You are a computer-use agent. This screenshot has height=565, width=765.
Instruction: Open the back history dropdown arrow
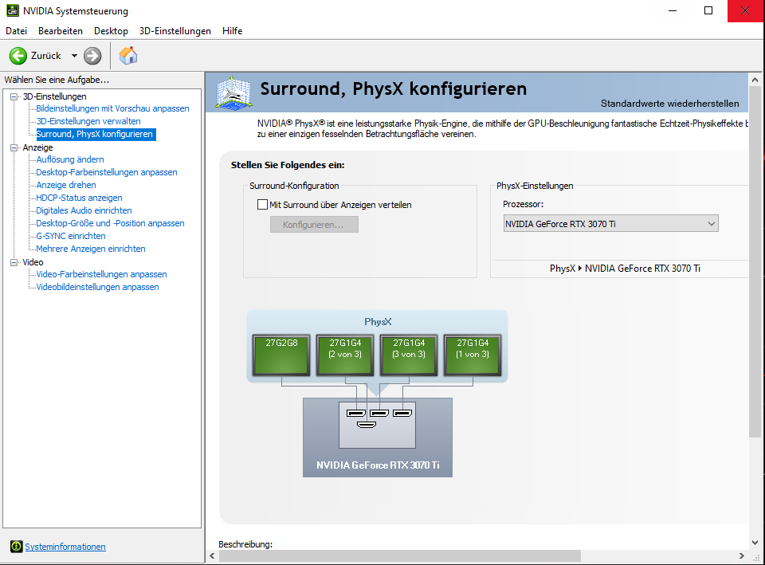(x=74, y=56)
